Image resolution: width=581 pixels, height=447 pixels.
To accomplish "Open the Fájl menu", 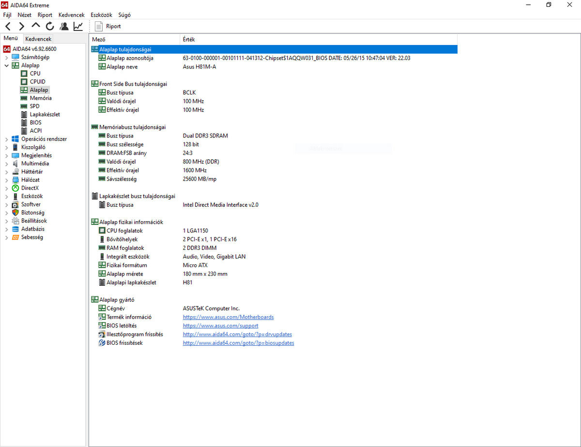I will pyautogui.click(x=7, y=15).
